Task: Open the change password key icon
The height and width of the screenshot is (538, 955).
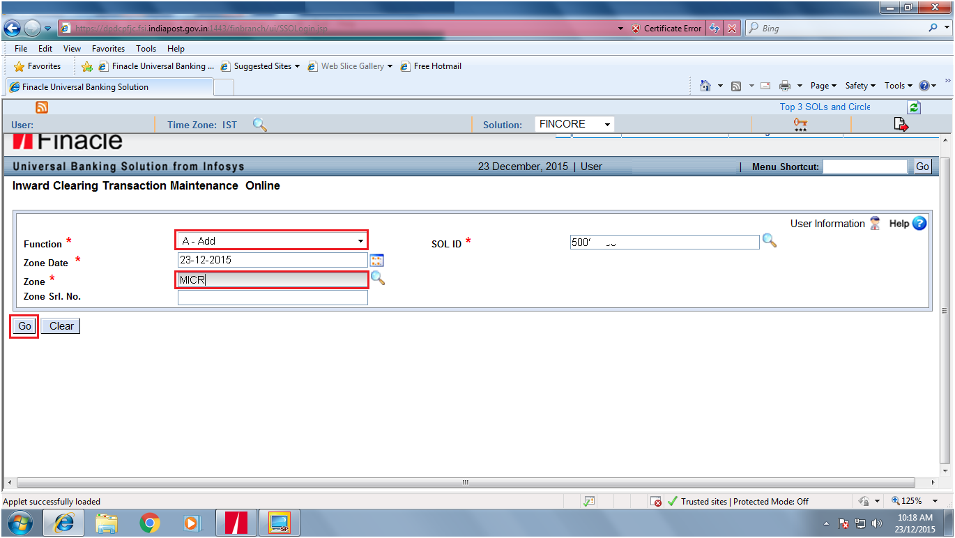Action: point(800,123)
